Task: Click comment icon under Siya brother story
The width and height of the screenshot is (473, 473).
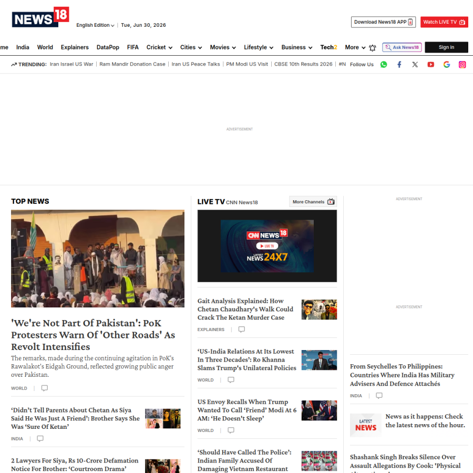Action: pyautogui.click(x=40, y=438)
